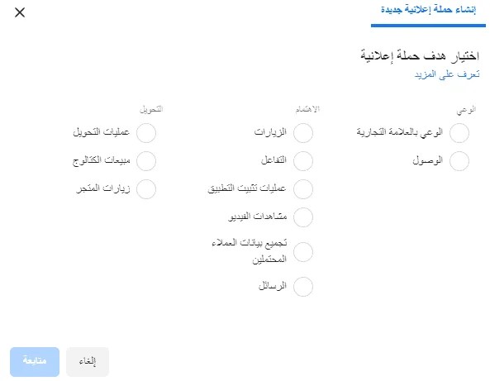This screenshot has height=381, width=490.
Task: Select عمليات التحويل radio button
Action: coord(146,133)
